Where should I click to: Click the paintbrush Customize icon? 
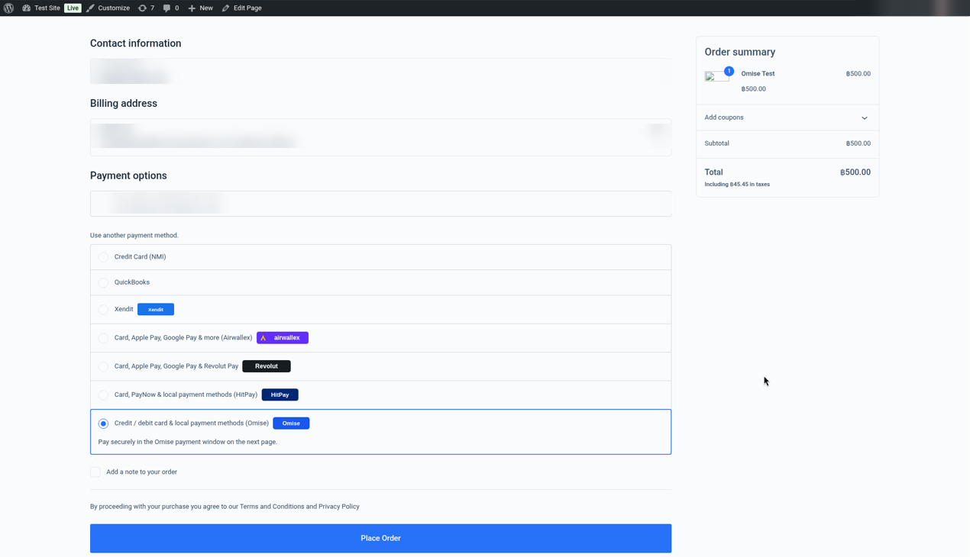(90, 8)
